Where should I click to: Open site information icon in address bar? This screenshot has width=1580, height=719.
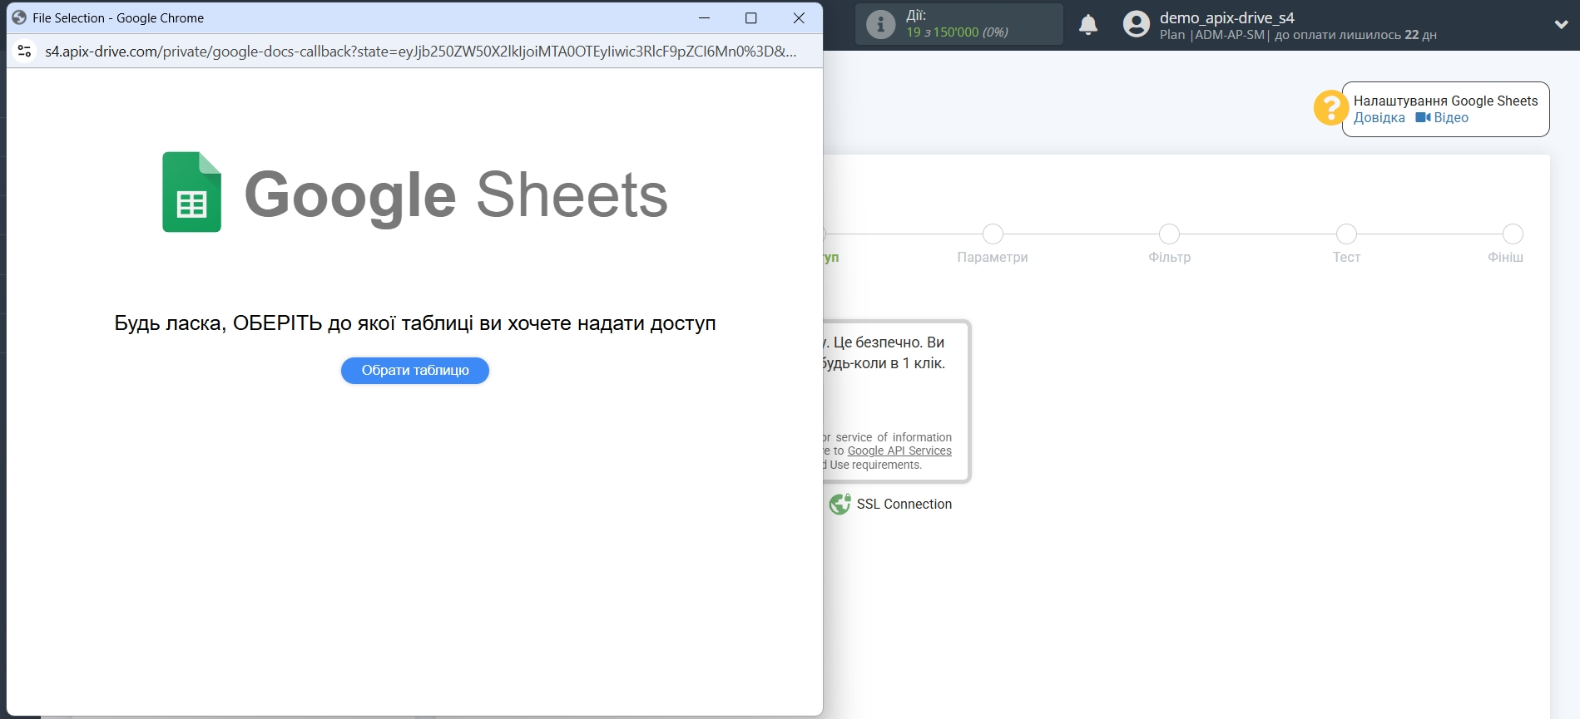pos(25,51)
